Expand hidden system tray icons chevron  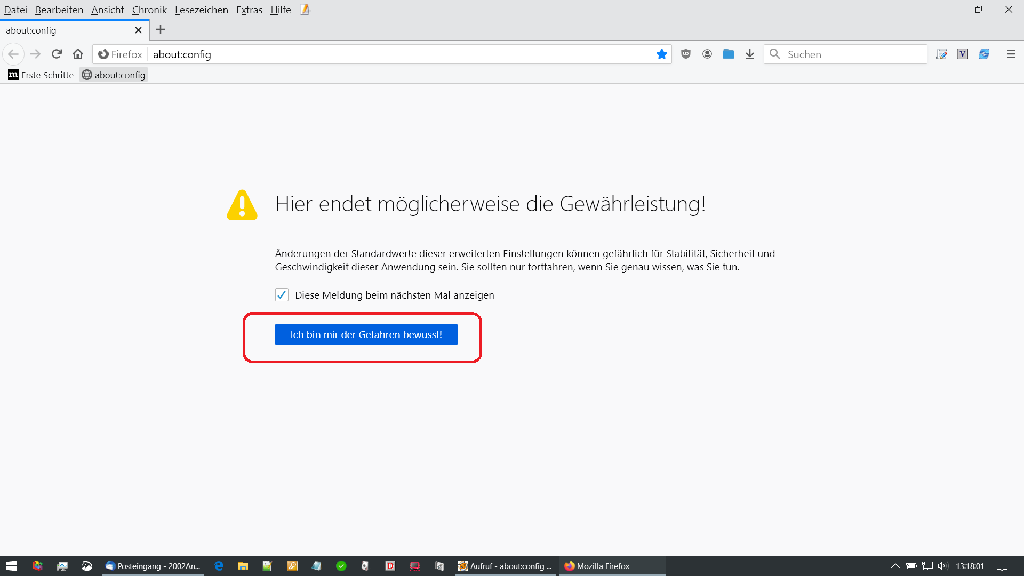click(895, 566)
